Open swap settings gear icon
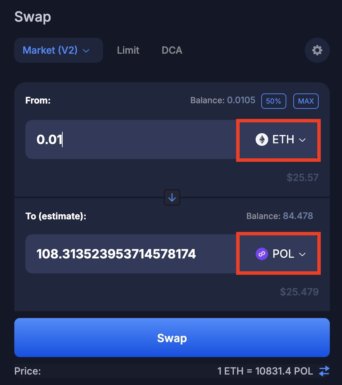Viewport: 342px width, 385px height. [317, 50]
